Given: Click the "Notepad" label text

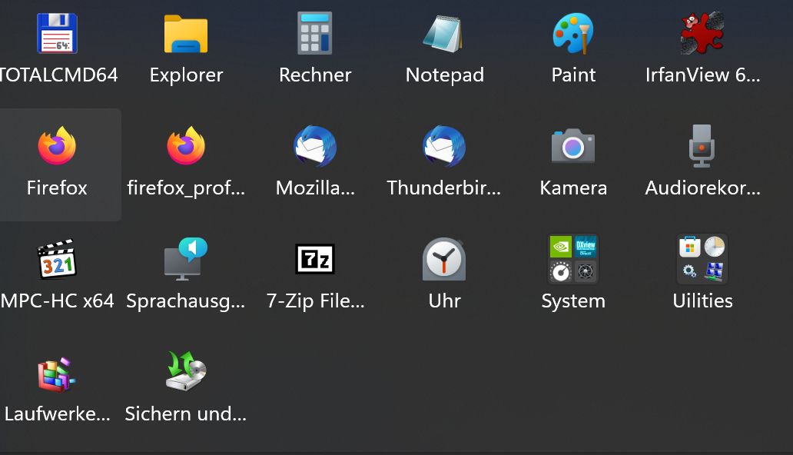Looking at the screenshot, I should 445,75.
